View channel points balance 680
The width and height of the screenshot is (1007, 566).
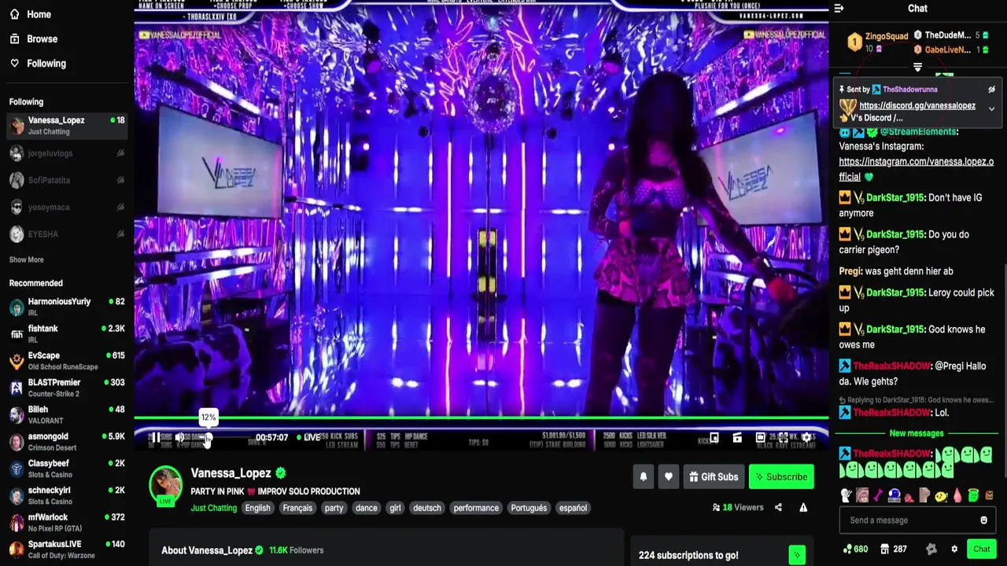[854, 549]
